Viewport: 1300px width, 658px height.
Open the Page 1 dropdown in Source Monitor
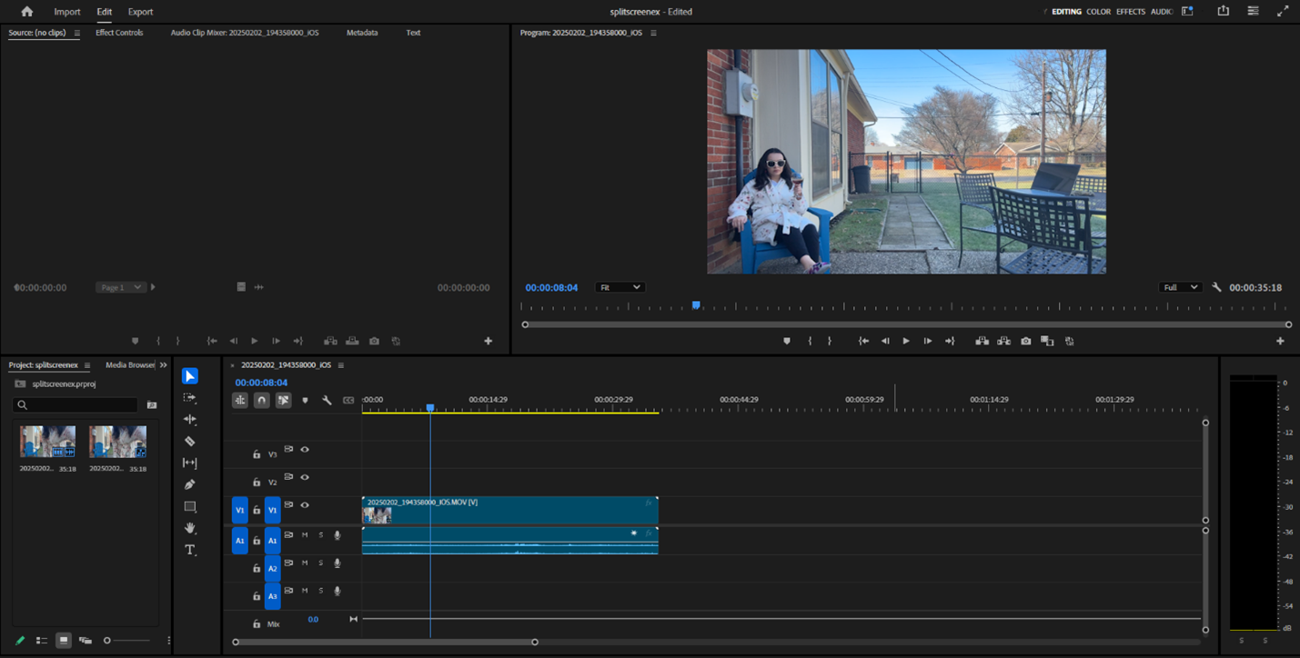click(120, 287)
